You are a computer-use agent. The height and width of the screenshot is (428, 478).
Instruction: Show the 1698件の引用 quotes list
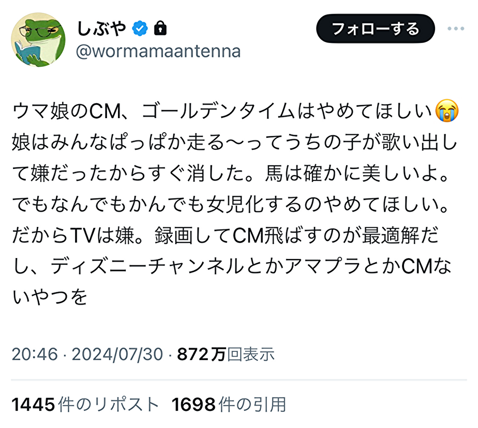(229, 404)
